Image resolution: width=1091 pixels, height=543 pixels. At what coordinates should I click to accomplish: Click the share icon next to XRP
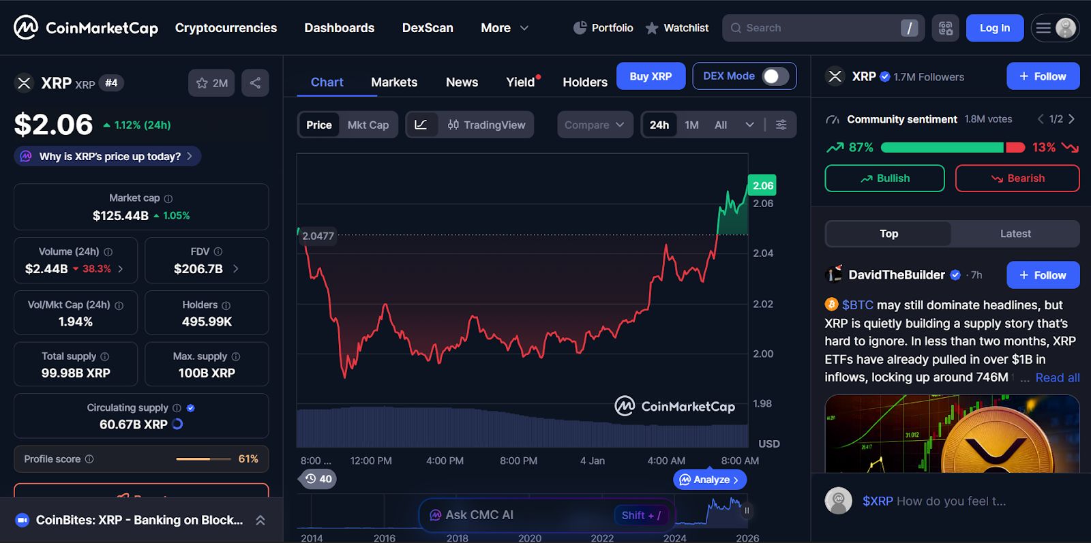tap(255, 83)
